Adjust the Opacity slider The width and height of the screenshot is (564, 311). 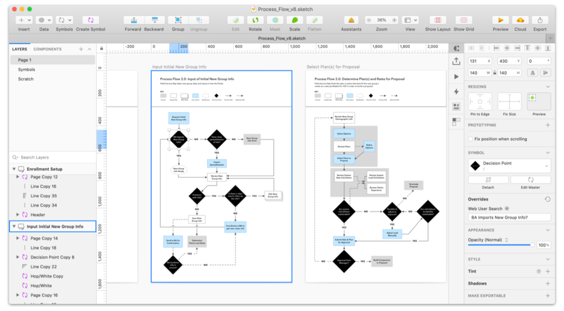[532, 245]
